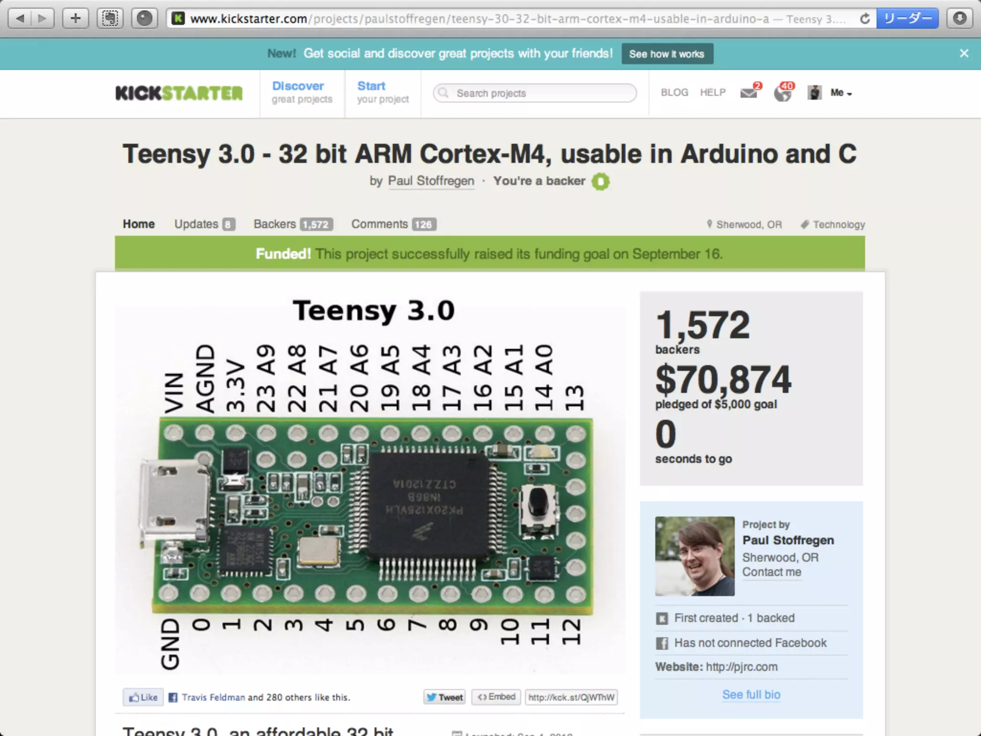981x736 pixels.
Task: Click the green backer badge icon
Action: [601, 182]
